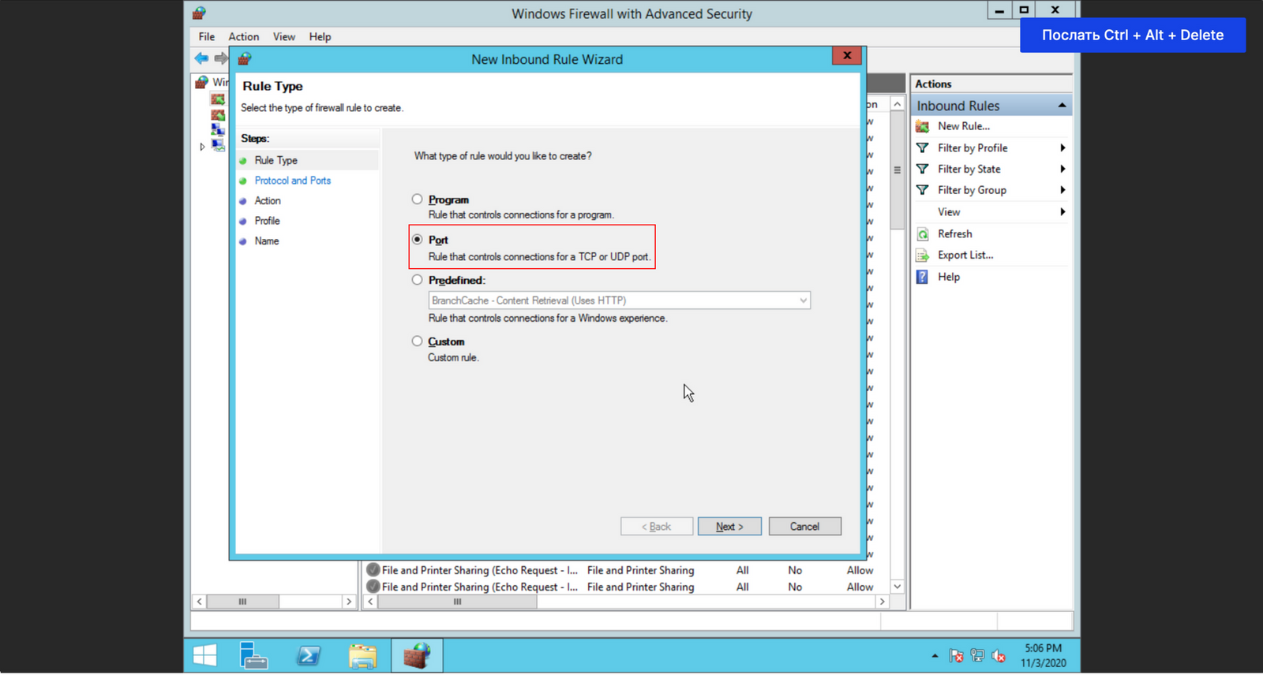The height and width of the screenshot is (675, 1263).
Task: Click the Action step in wizard
Action: pyautogui.click(x=268, y=201)
